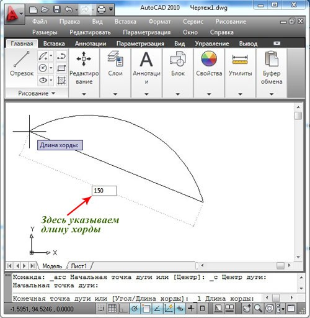310x318 pixels.
Task: Click the Zoom magnifier icon in status bar
Action: pyautogui.click(x=258, y=309)
